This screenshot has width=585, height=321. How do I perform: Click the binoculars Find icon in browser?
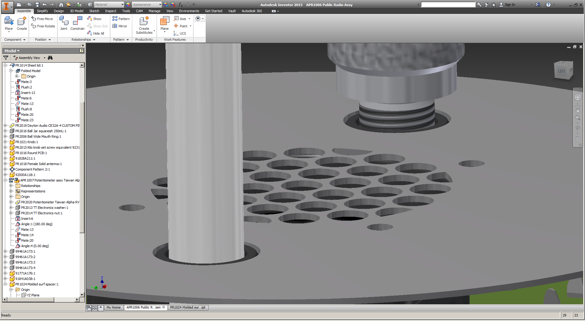click(50, 58)
